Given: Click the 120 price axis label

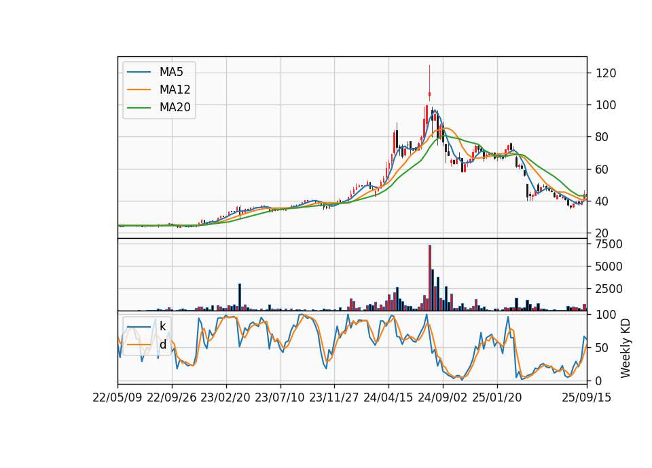Looking at the screenshot, I should (606, 73).
